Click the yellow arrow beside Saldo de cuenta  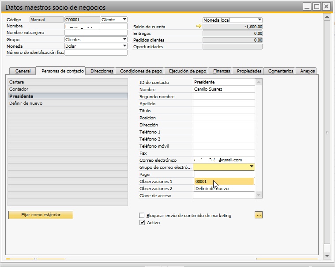(199, 27)
